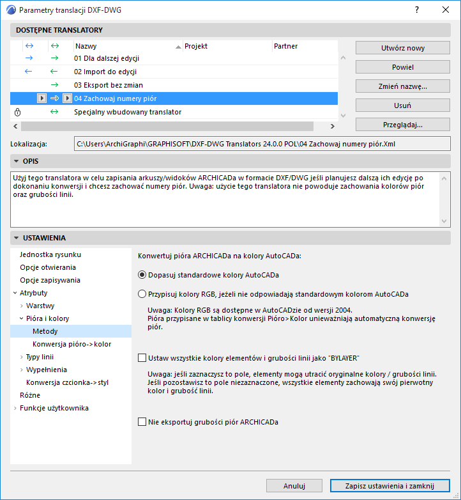The width and height of the screenshot is (461, 500).
Task: Click the green import/export column header icon
Action: tap(55, 46)
